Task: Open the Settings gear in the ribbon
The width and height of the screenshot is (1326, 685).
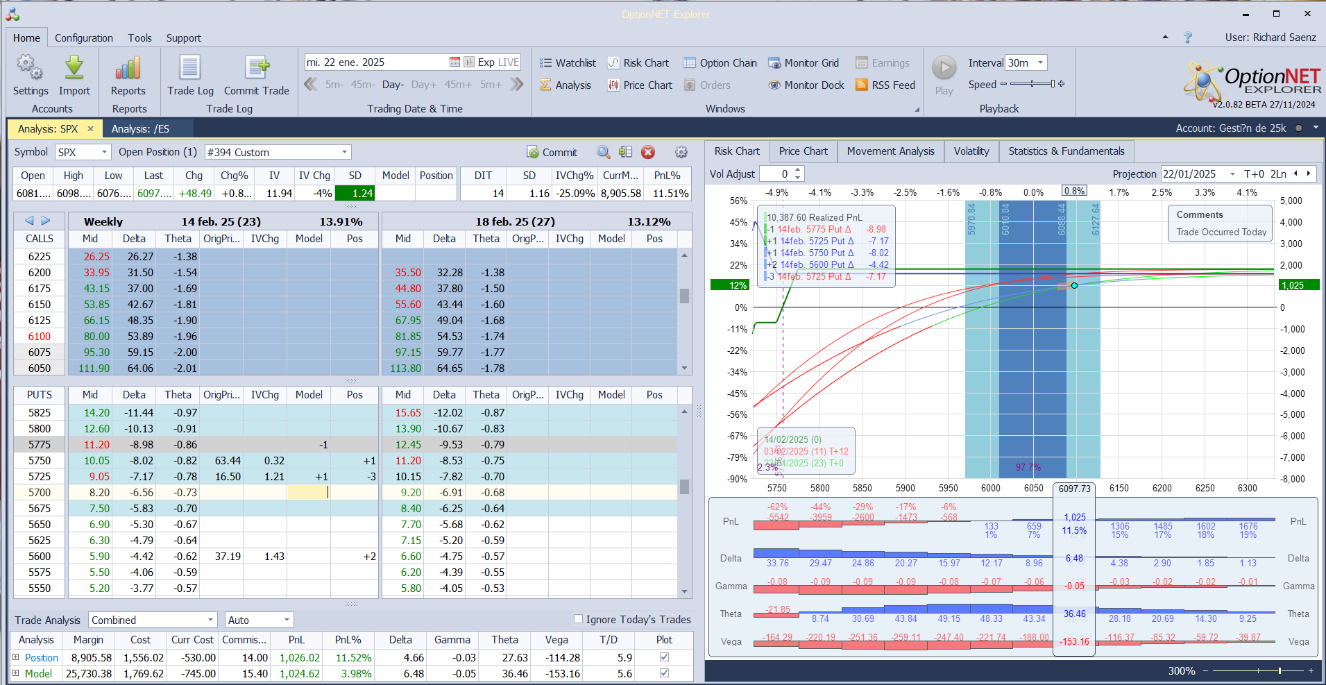Action: pos(30,67)
